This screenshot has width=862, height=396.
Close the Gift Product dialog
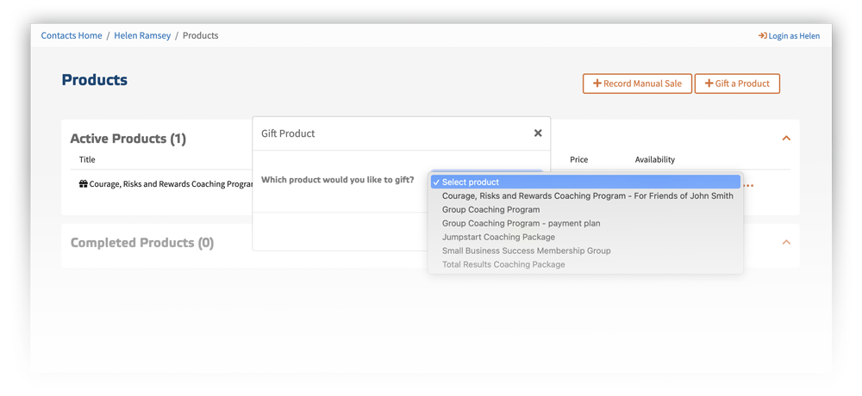tap(538, 133)
